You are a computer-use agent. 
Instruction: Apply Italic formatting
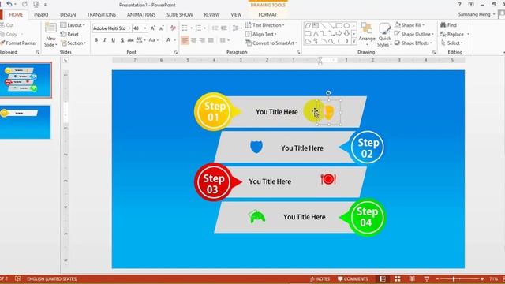(x=105, y=40)
